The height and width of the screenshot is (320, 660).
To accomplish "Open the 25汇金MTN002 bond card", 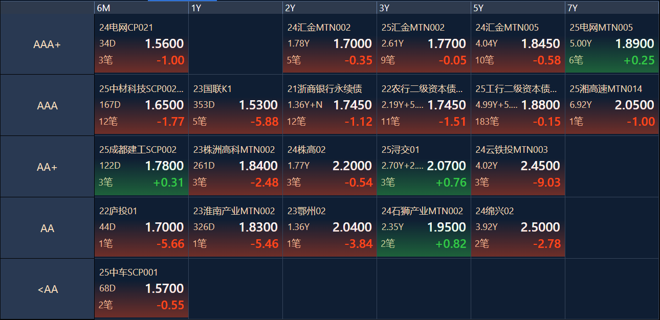I will click(x=424, y=44).
